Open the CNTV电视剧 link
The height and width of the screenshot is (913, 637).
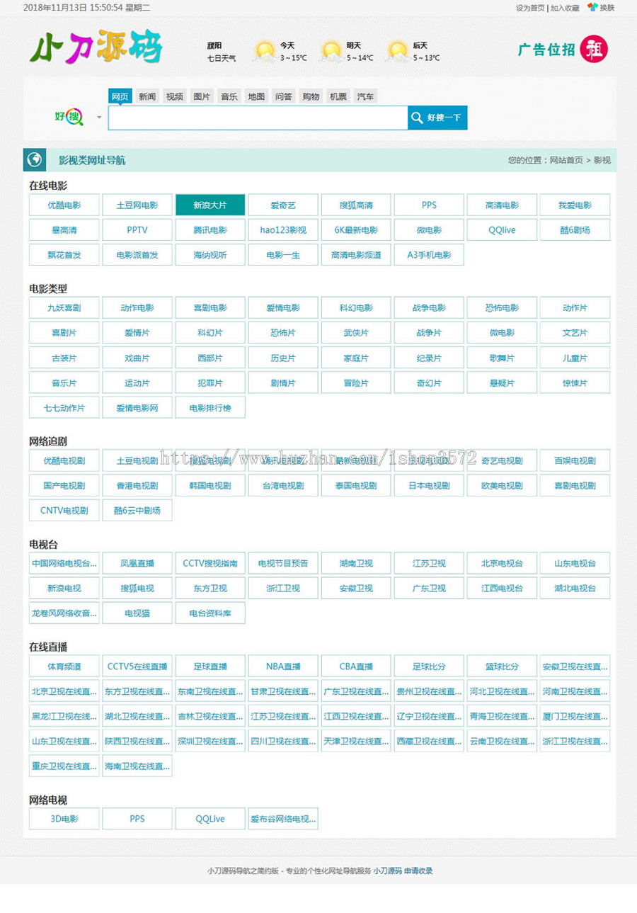pos(64,510)
